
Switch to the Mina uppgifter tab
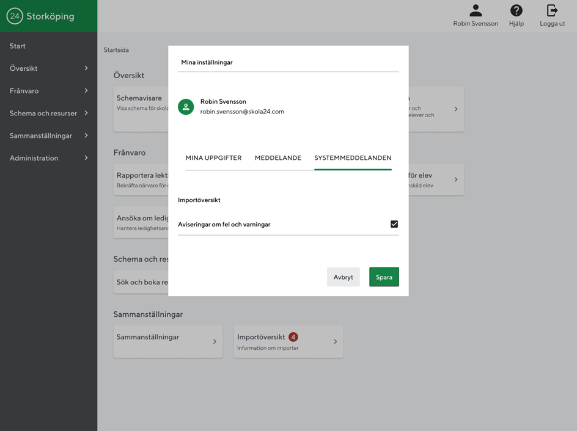[x=213, y=158]
